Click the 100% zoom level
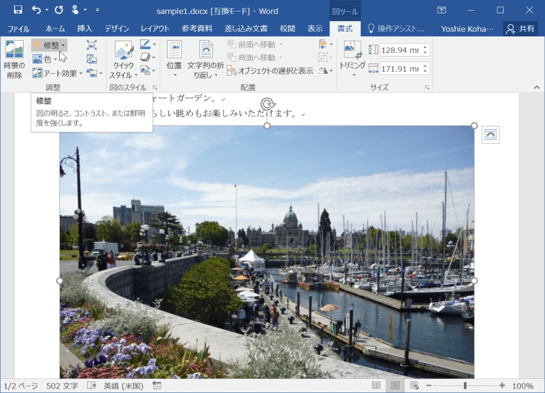Viewport: 545px width, 393px height. [523, 386]
